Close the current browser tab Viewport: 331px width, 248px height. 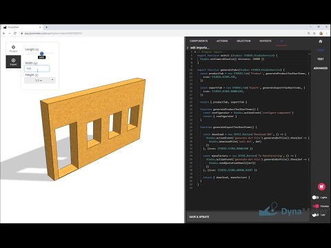[x=40, y=27]
